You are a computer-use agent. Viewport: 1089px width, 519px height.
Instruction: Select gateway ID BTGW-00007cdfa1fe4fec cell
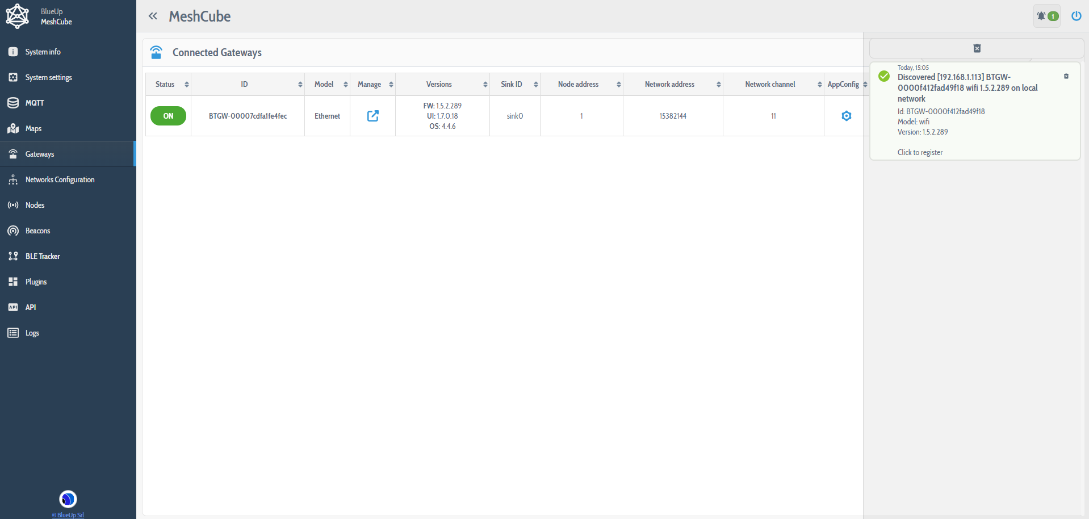248,116
